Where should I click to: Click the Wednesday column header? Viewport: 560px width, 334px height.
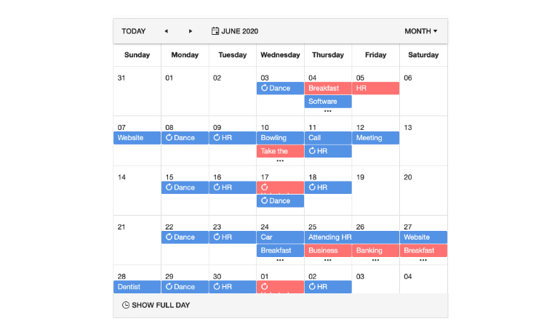(x=280, y=55)
